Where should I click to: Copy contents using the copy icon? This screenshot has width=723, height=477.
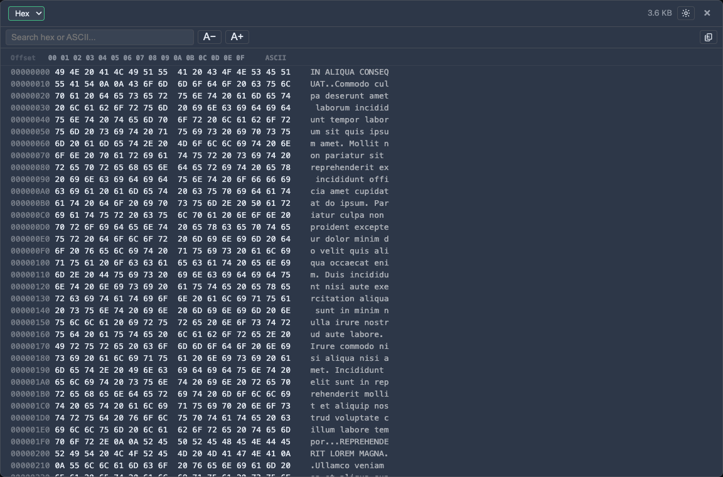click(708, 37)
